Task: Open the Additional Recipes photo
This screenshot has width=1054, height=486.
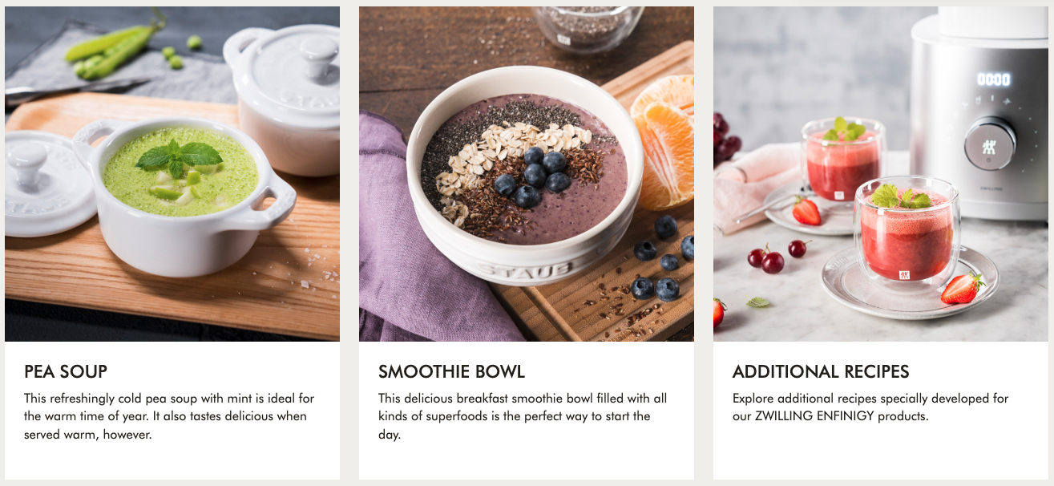Action: (881, 174)
